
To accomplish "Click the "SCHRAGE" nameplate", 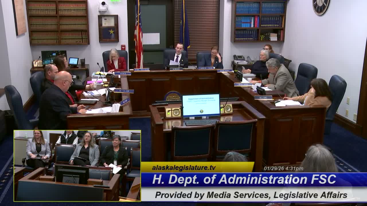I will point(176,69).
